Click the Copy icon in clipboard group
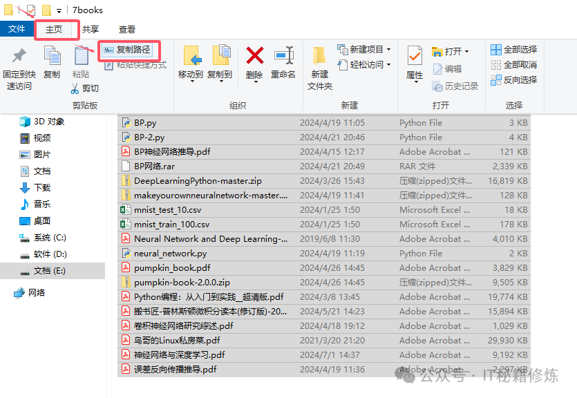This screenshot has height=398, width=577. [x=52, y=56]
